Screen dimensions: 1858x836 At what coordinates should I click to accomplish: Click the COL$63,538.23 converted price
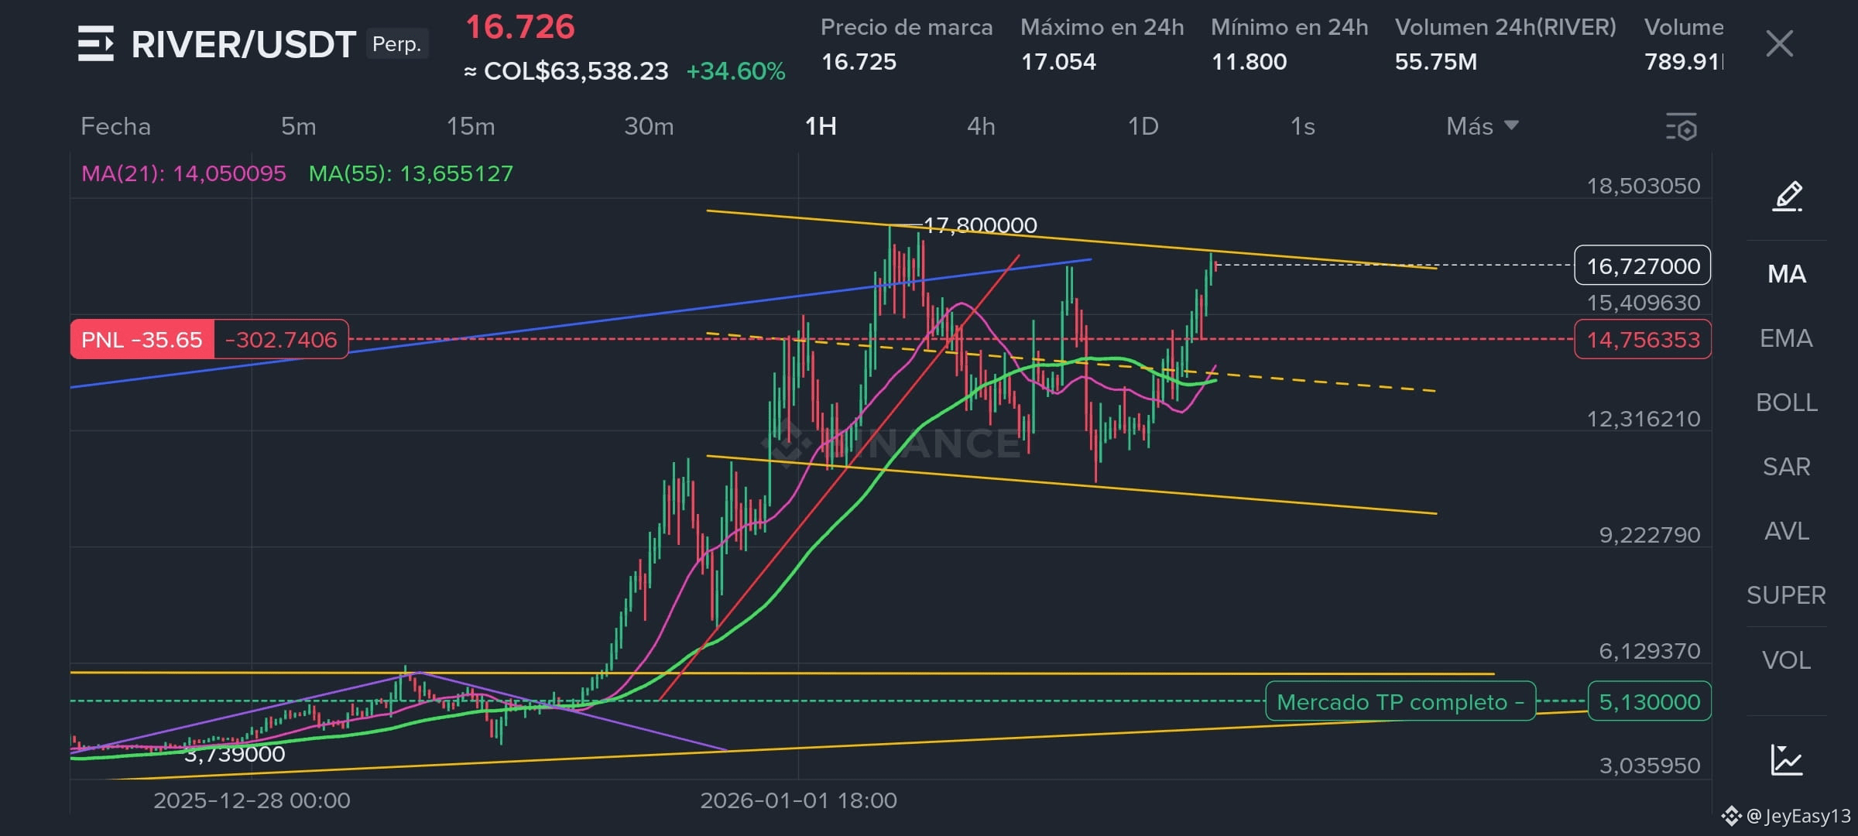[x=576, y=71]
